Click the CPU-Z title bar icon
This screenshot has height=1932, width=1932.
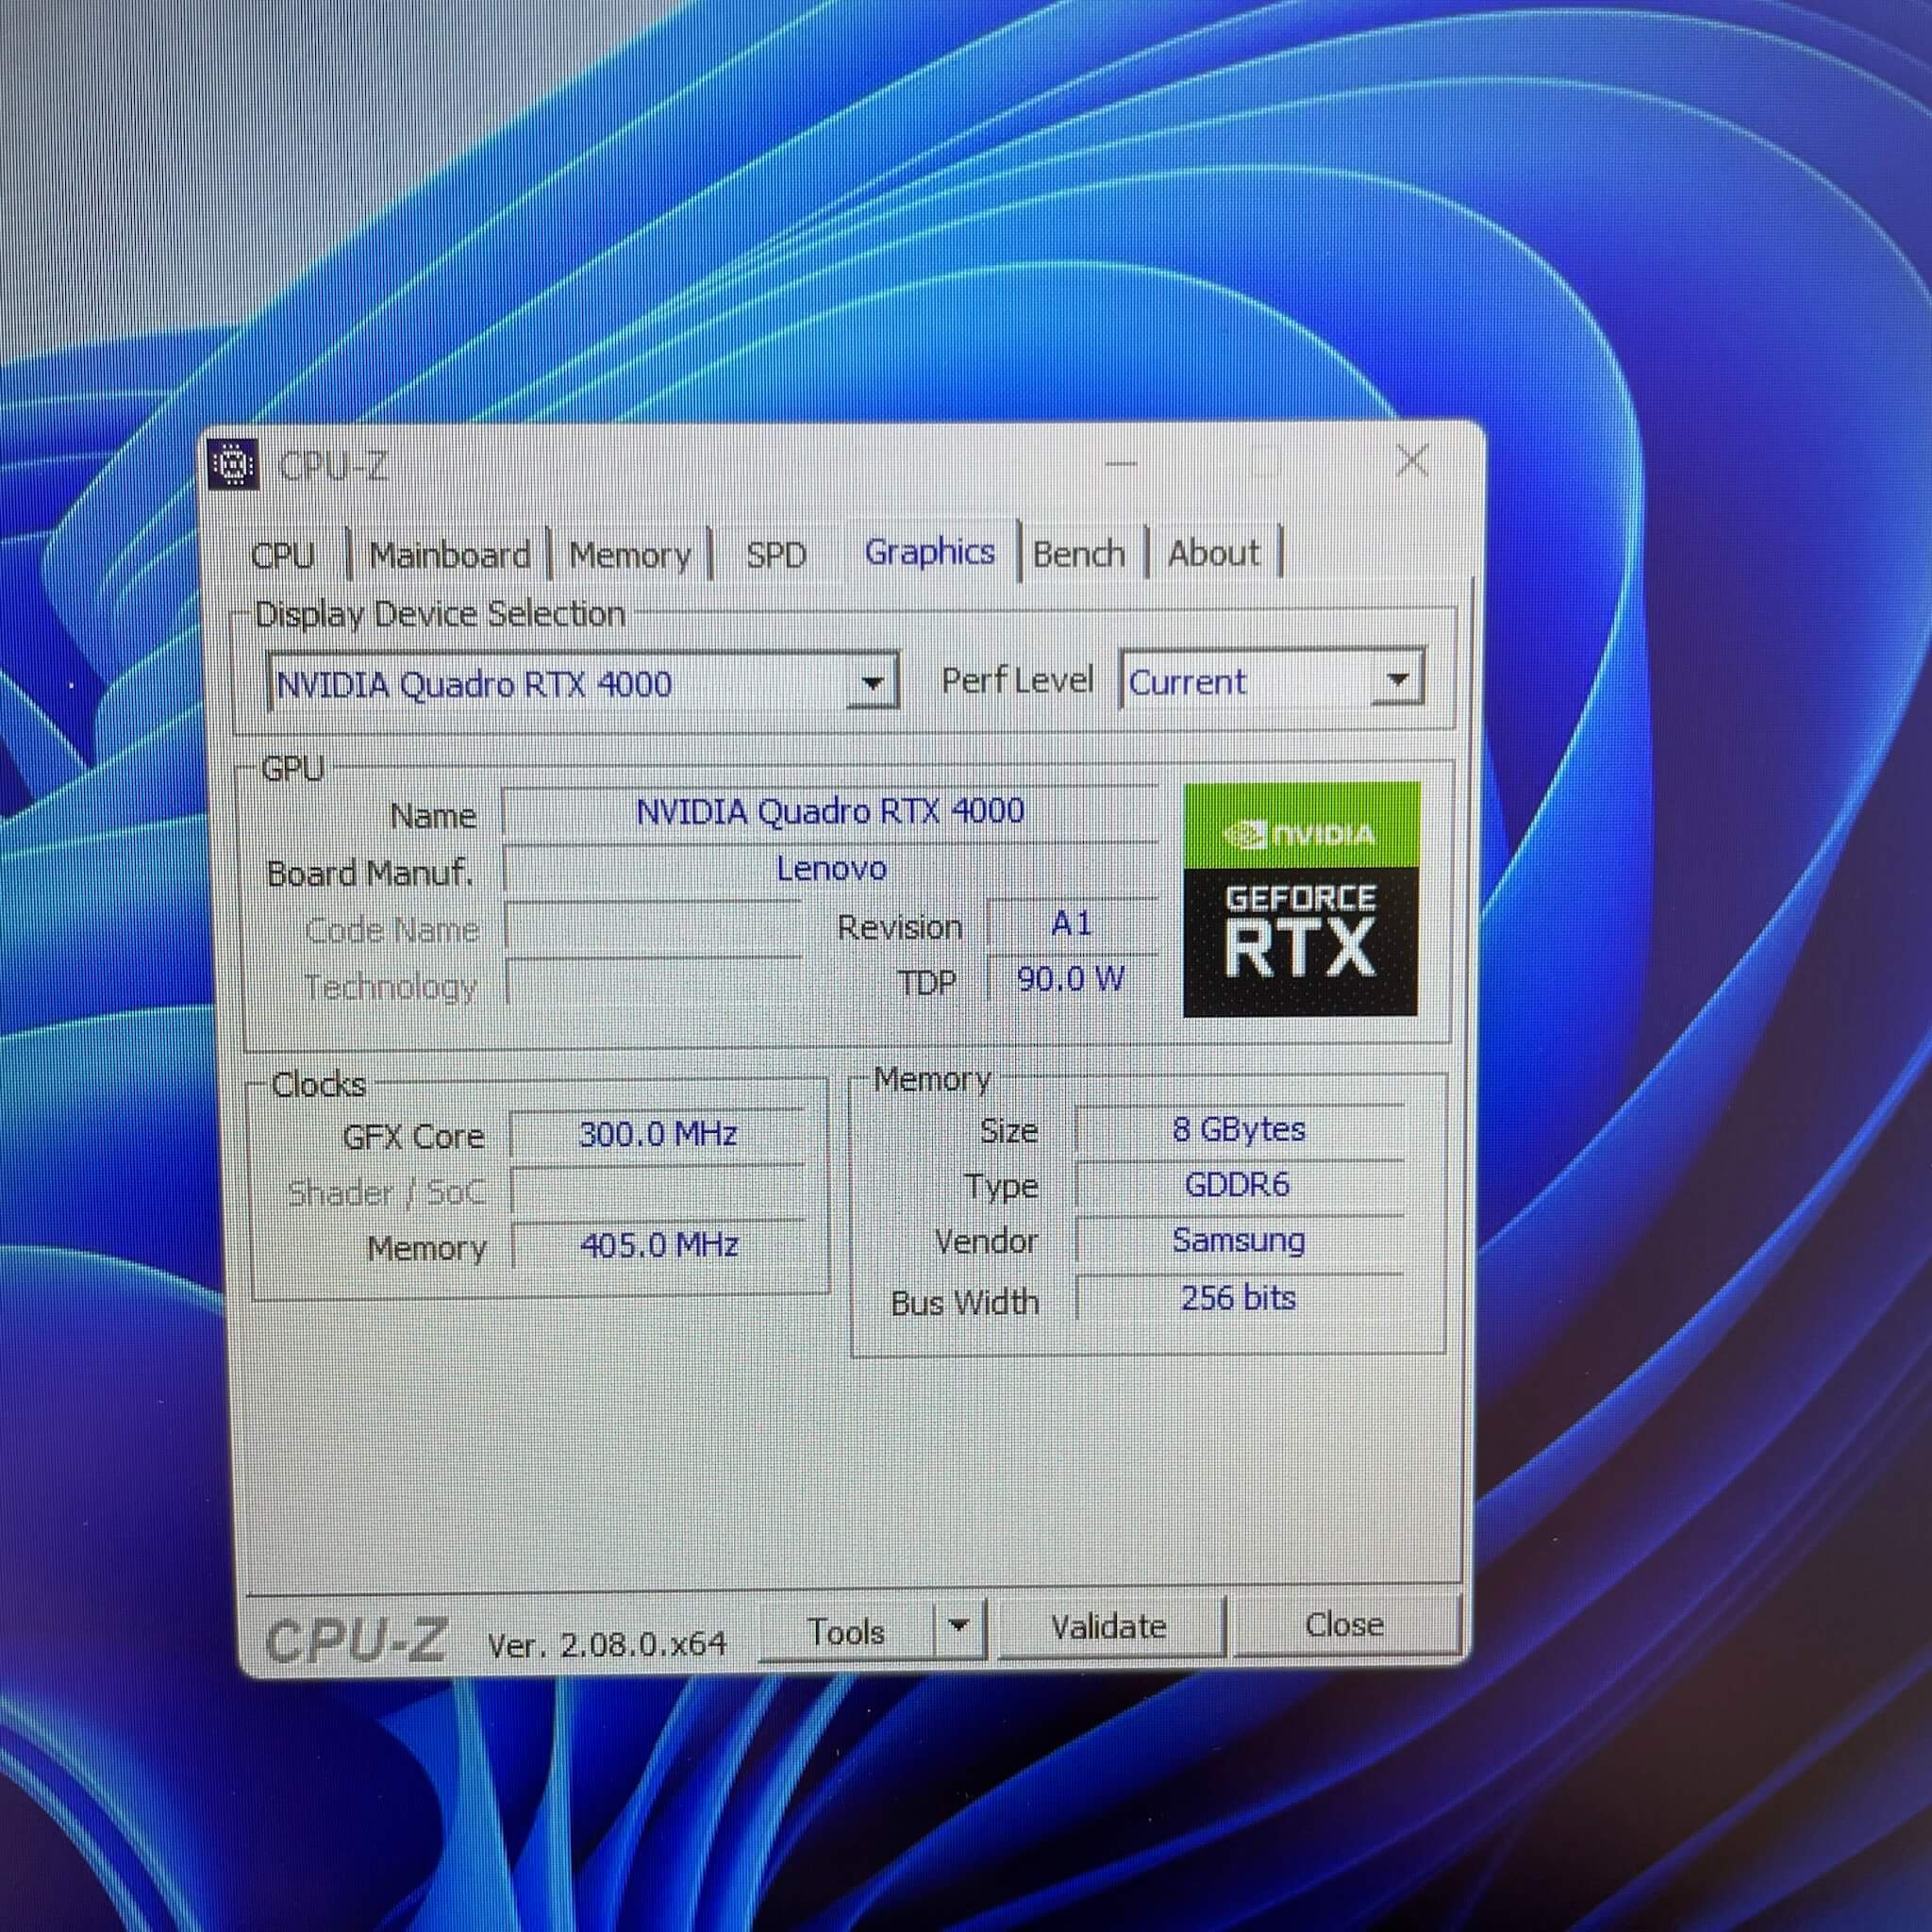[233, 465]
